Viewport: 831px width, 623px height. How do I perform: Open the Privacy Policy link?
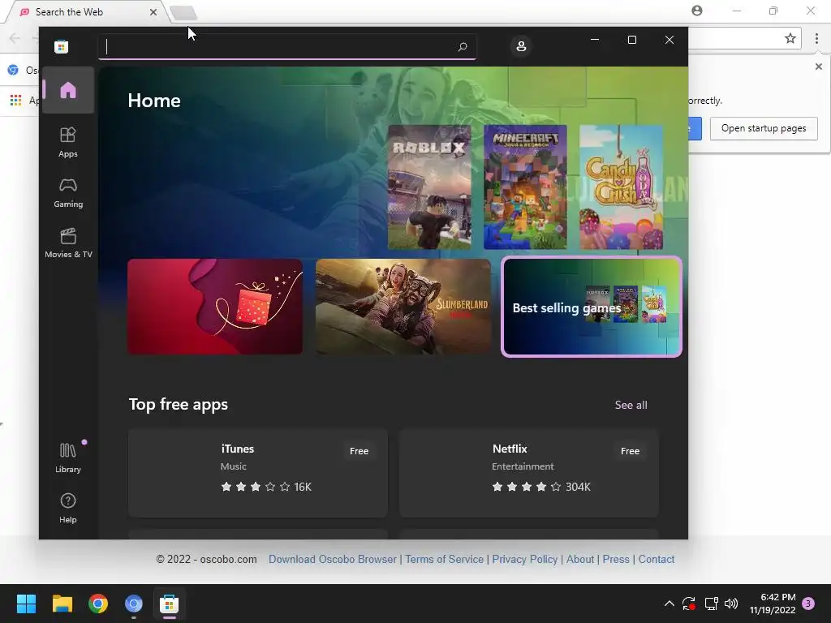525,560
